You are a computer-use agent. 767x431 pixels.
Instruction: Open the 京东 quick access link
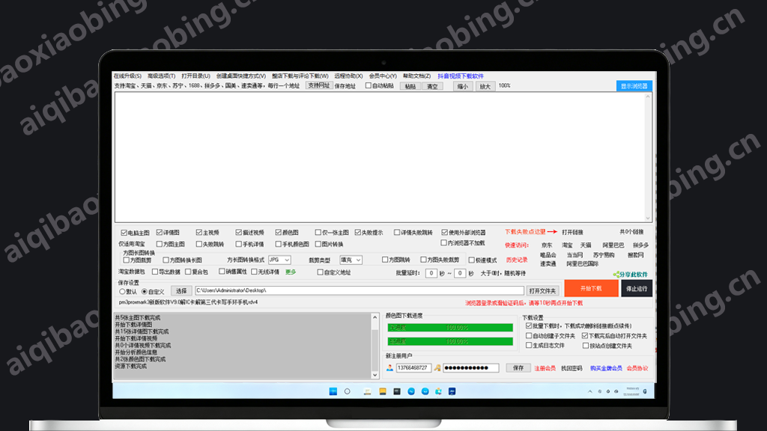(x=546, y=245)
